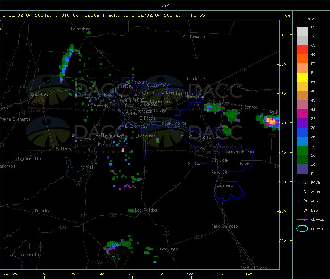Image resolution: width=330 pixels, height=279 pixels.
Task: Click the 'La_Nora' map label
Action: [x=146, y=93]
